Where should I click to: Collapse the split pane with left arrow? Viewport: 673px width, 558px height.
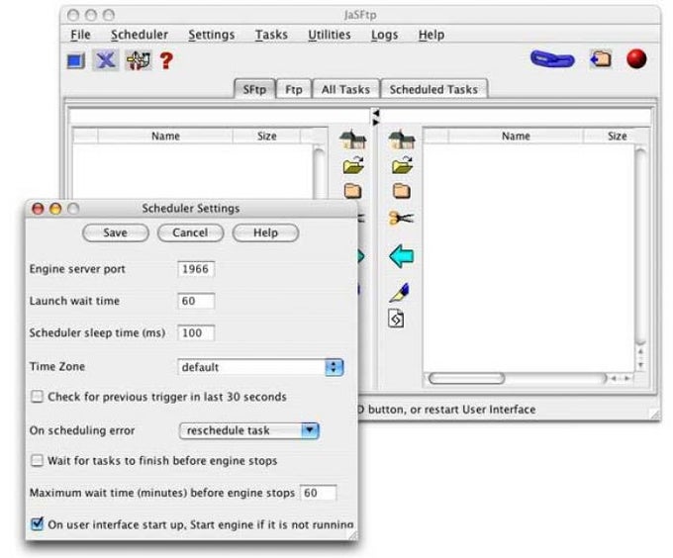click(376, 113)
